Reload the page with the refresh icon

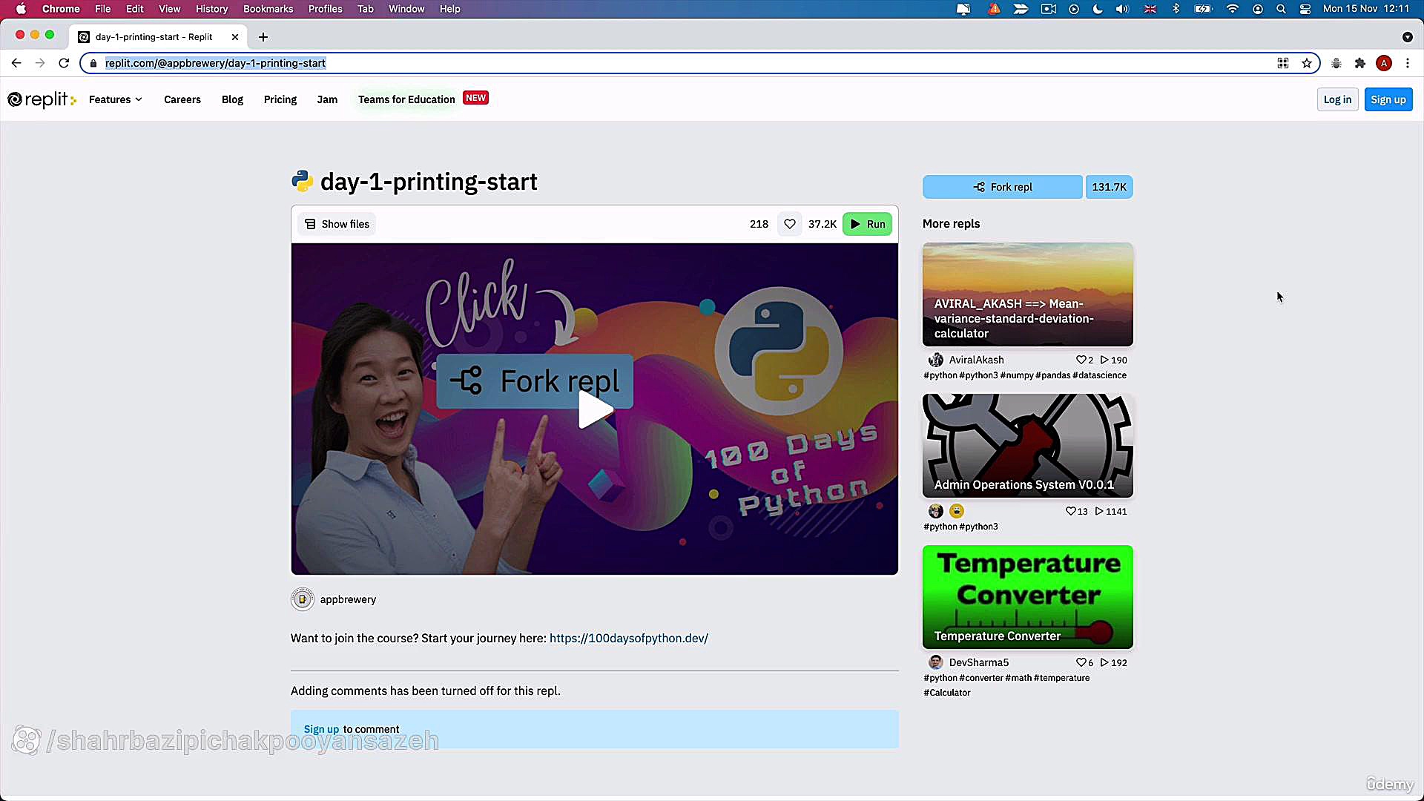coord(64,63)
